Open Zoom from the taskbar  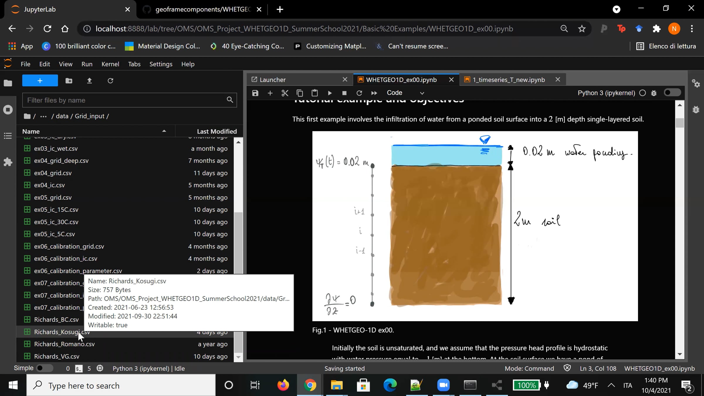point(443,385)
